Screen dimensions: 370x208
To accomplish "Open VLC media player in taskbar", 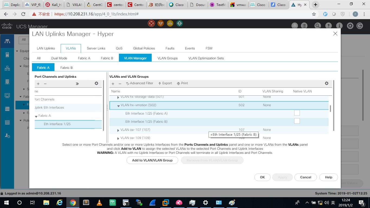I will 99,202.
